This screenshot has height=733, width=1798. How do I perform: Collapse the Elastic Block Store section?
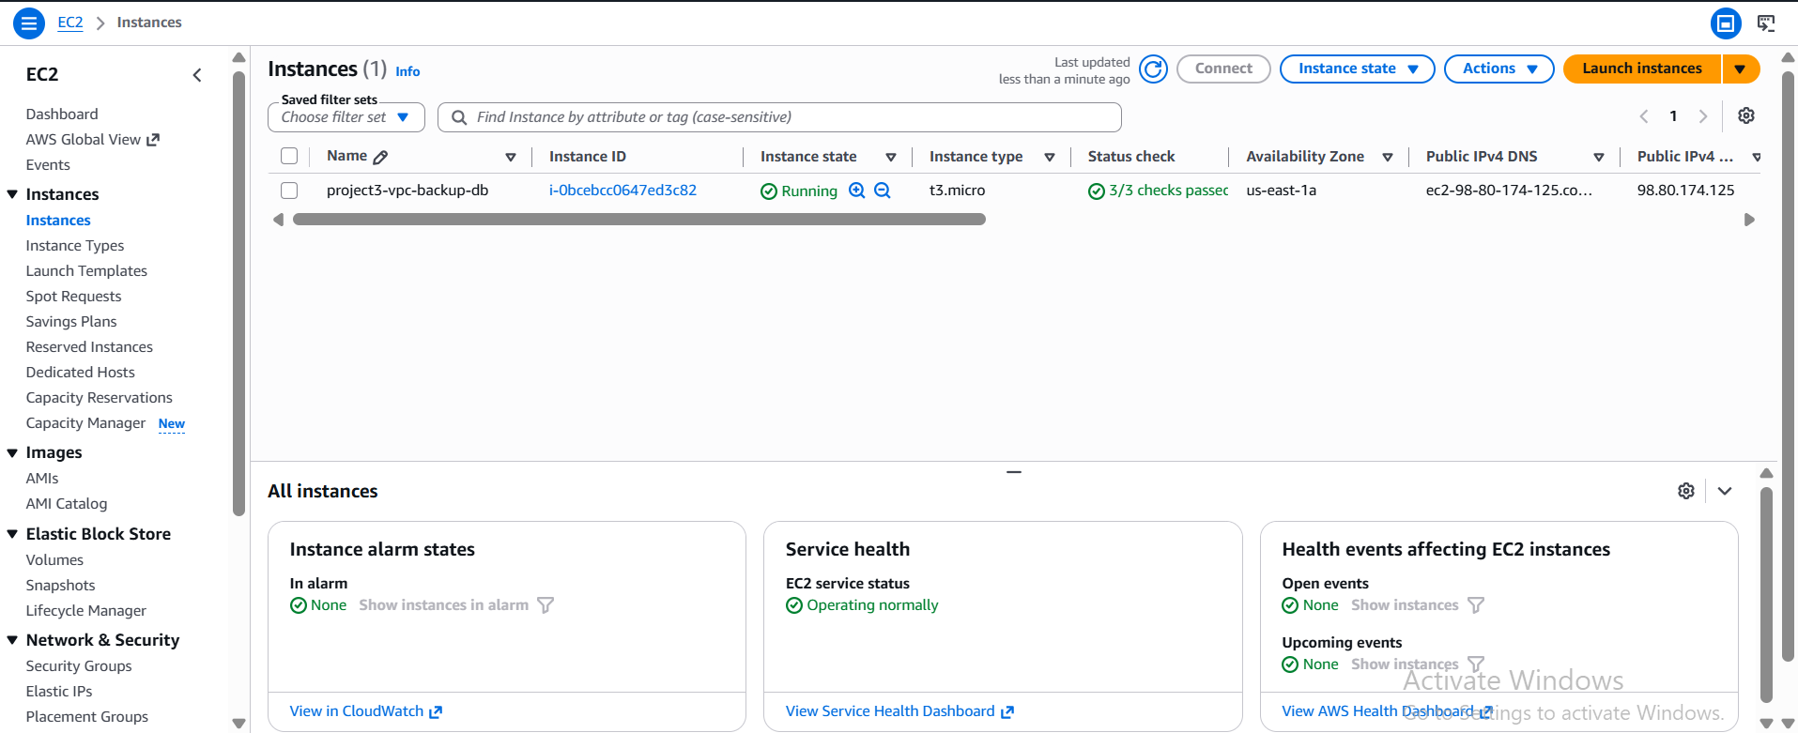point(12,534)
